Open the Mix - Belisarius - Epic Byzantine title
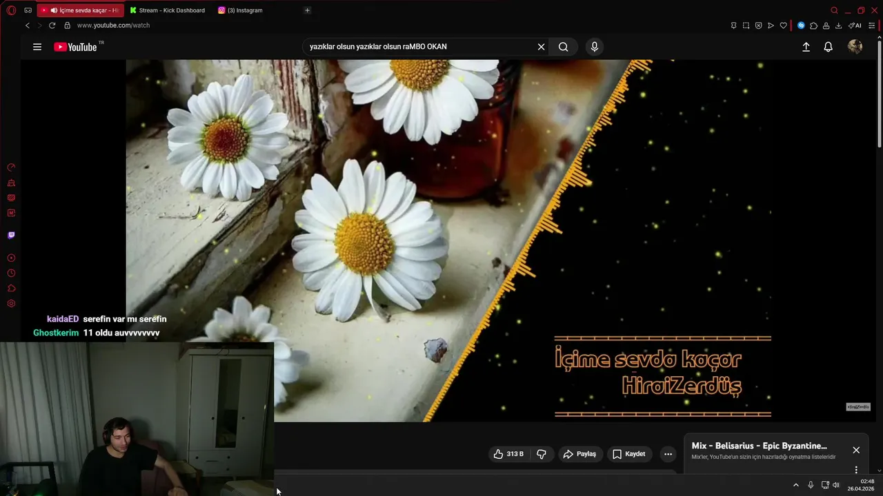Viewport: 883px width, 496px height. point(759,446)
